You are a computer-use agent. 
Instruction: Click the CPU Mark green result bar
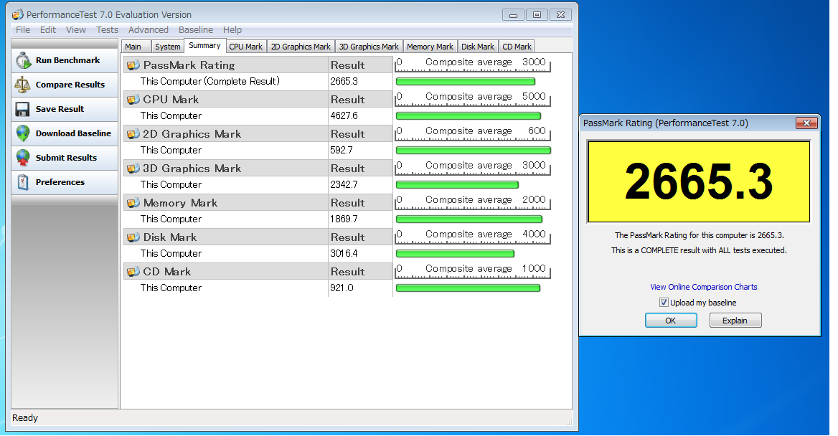pyautogui.click(x=469, y=116)
